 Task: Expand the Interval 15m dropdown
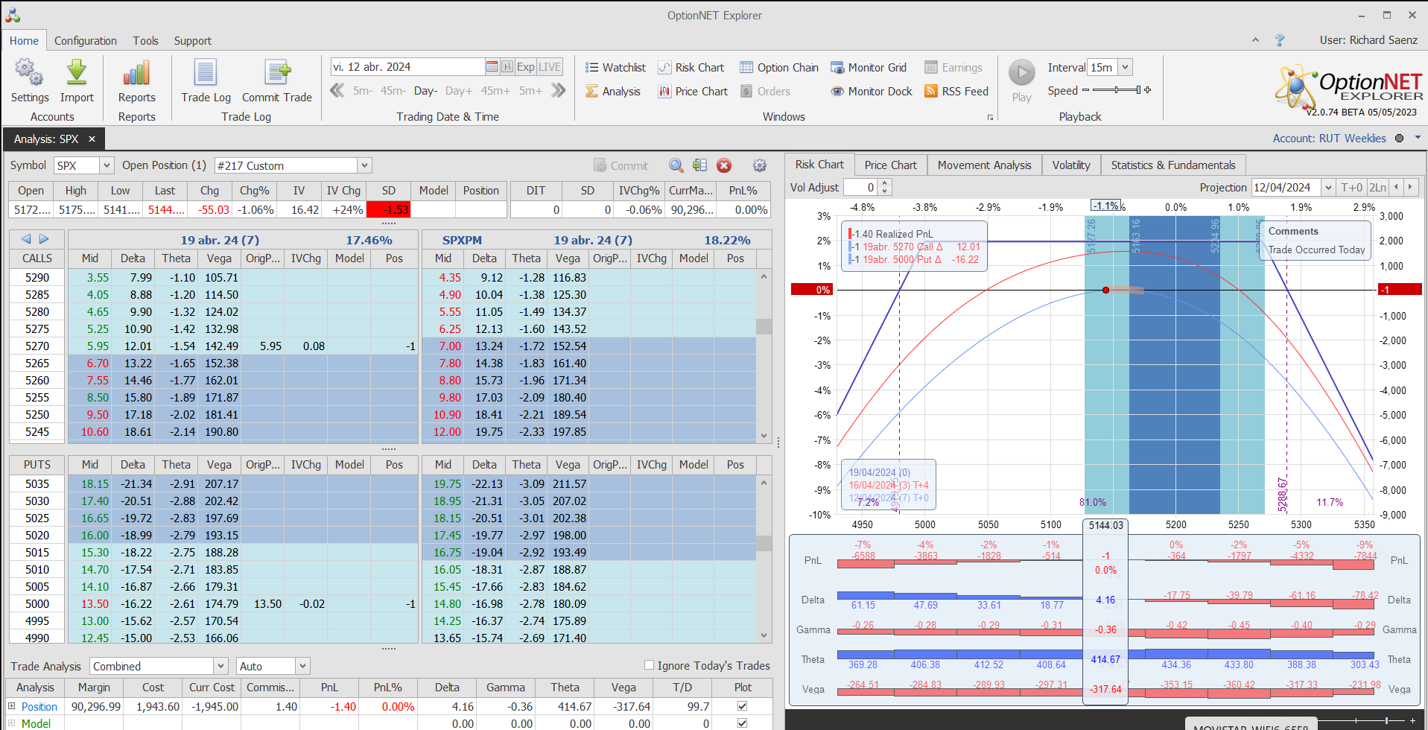pyautogui.click(x=1125, y=68)
